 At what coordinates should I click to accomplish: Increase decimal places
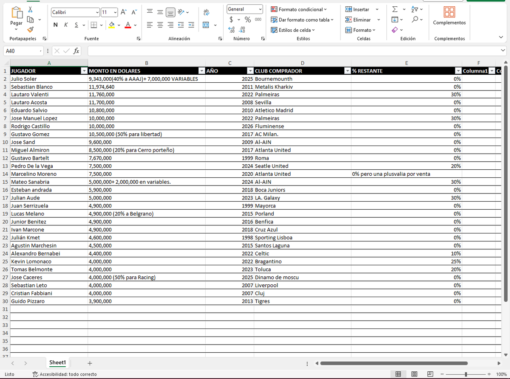[x=232, y=30]
